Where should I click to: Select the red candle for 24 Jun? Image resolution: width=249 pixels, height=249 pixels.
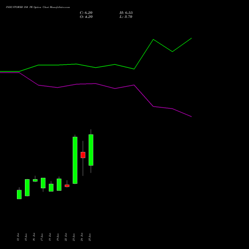pyautogui.click(x=83, y=155)
